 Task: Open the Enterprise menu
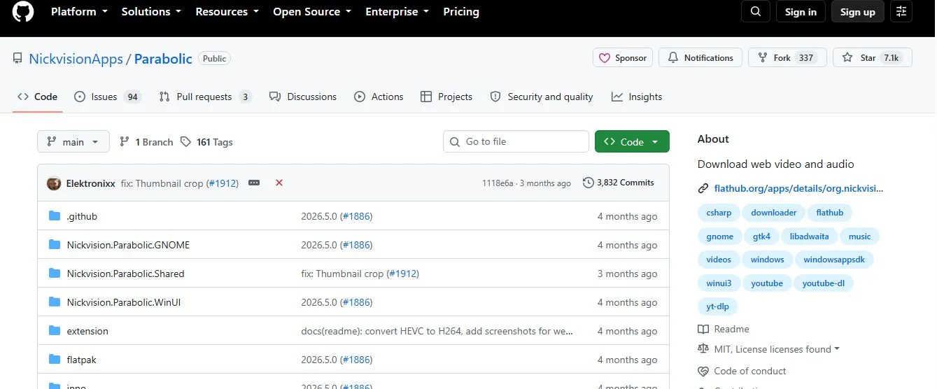[397, 12]
